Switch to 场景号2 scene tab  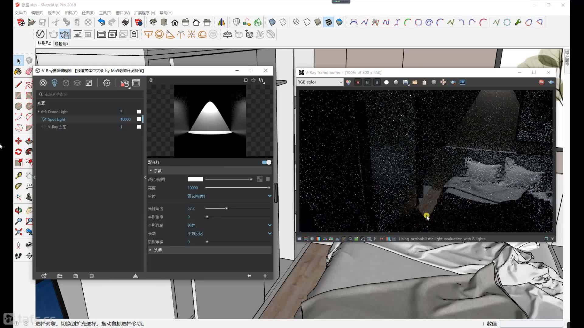pos(44,43)
